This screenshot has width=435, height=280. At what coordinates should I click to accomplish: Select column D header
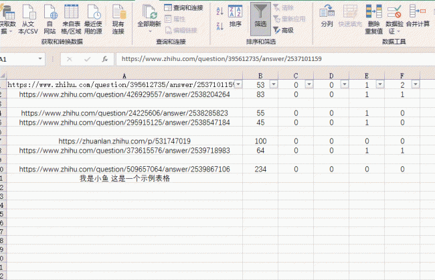click(331, 76)
